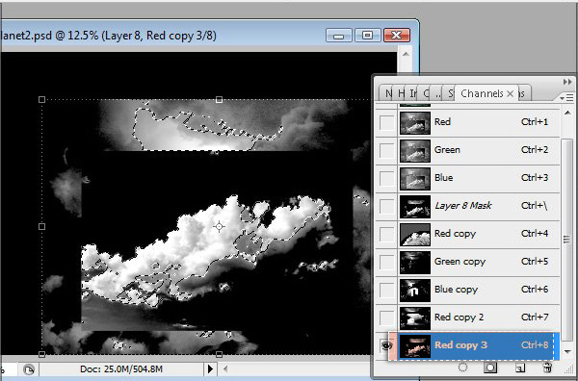Open the partially hidden tab behind Channels

coord(523,93)
